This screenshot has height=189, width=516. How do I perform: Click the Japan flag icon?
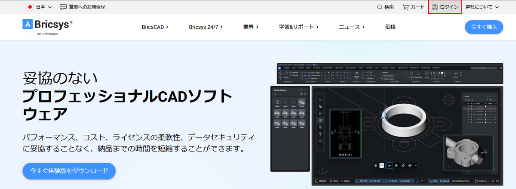[x=30, y=7]
